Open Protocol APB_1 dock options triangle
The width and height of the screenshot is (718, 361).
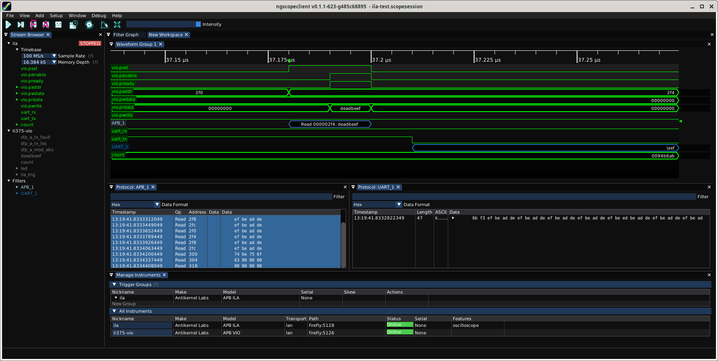111,187
